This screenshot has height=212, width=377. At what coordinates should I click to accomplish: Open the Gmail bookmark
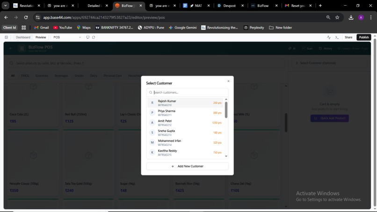pos(42,28)
